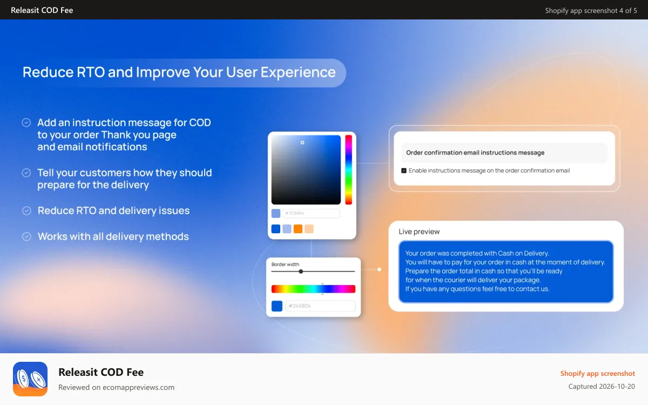Click the 'Reduce RTO and delivery issues' bullet text
The height and width of the screenshot is (405, 648).
coord(113,211)
